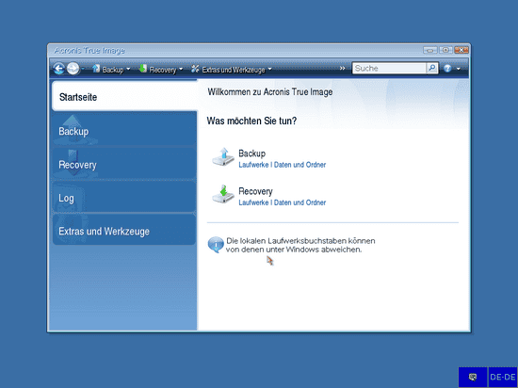This screenshot has width=518, height=388.
Task: Minimize the Acronis True Image window
Action: pos(430,50)
